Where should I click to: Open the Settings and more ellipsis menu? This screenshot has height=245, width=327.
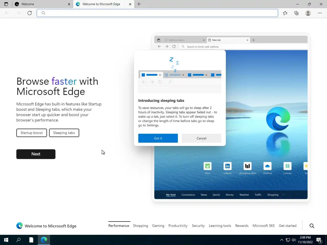tap(320, 13)
